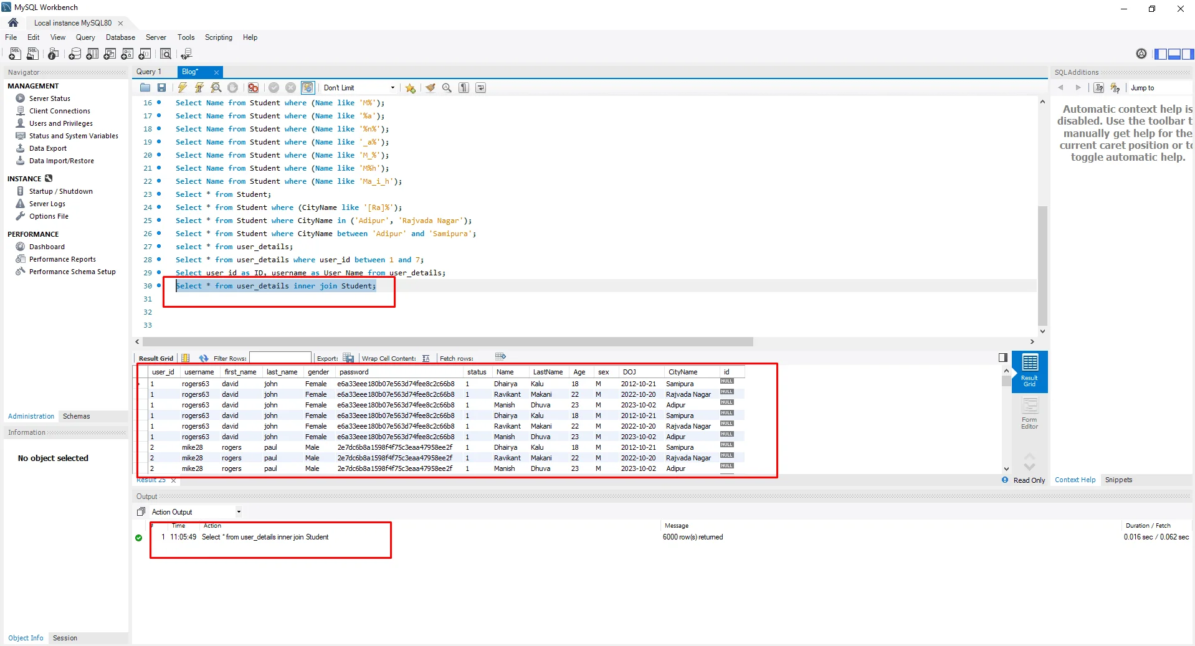1195x646 pixels.
Task: Refresh the result grid data
Action: pos(203,358)
